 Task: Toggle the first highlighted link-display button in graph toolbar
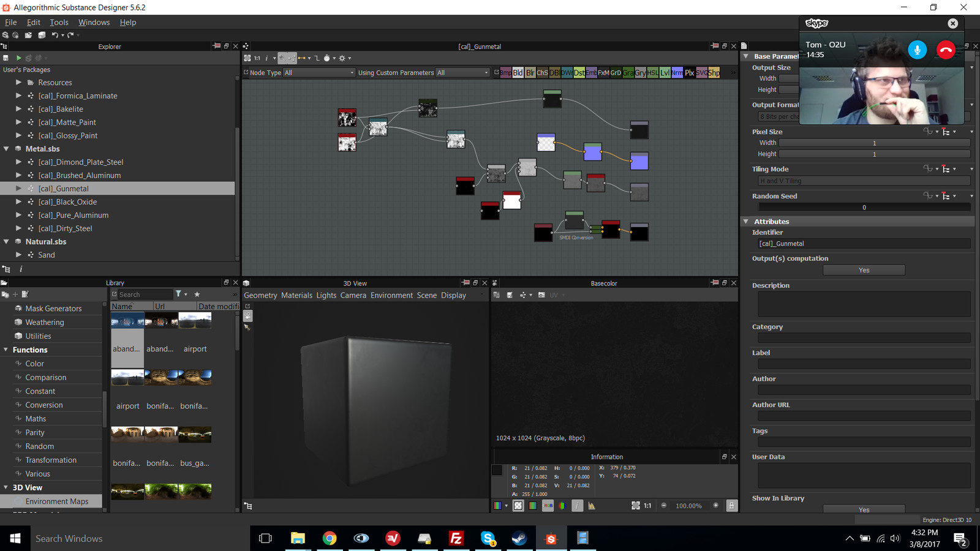click(282, 58)
